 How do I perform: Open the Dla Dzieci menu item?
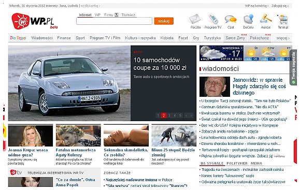pyautogui.click(x=18, y=38)
